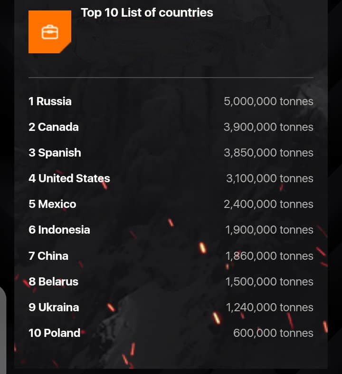Screen dimensions: 342x374
Task: Select the '3 Spanish' entry
Action: point(55,153)
